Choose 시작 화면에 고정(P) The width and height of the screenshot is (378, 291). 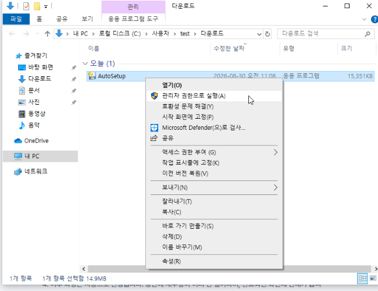point(214,117)
